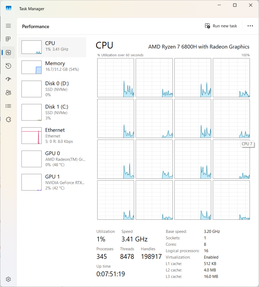Open the App history page icon
259x287 pixels.
pyautogui.click(x=8, y=66)
